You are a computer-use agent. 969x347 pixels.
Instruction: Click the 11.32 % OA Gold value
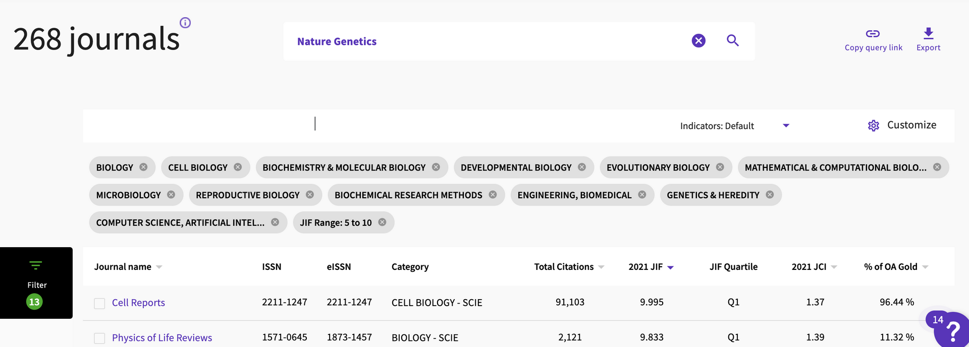point(897,337)
